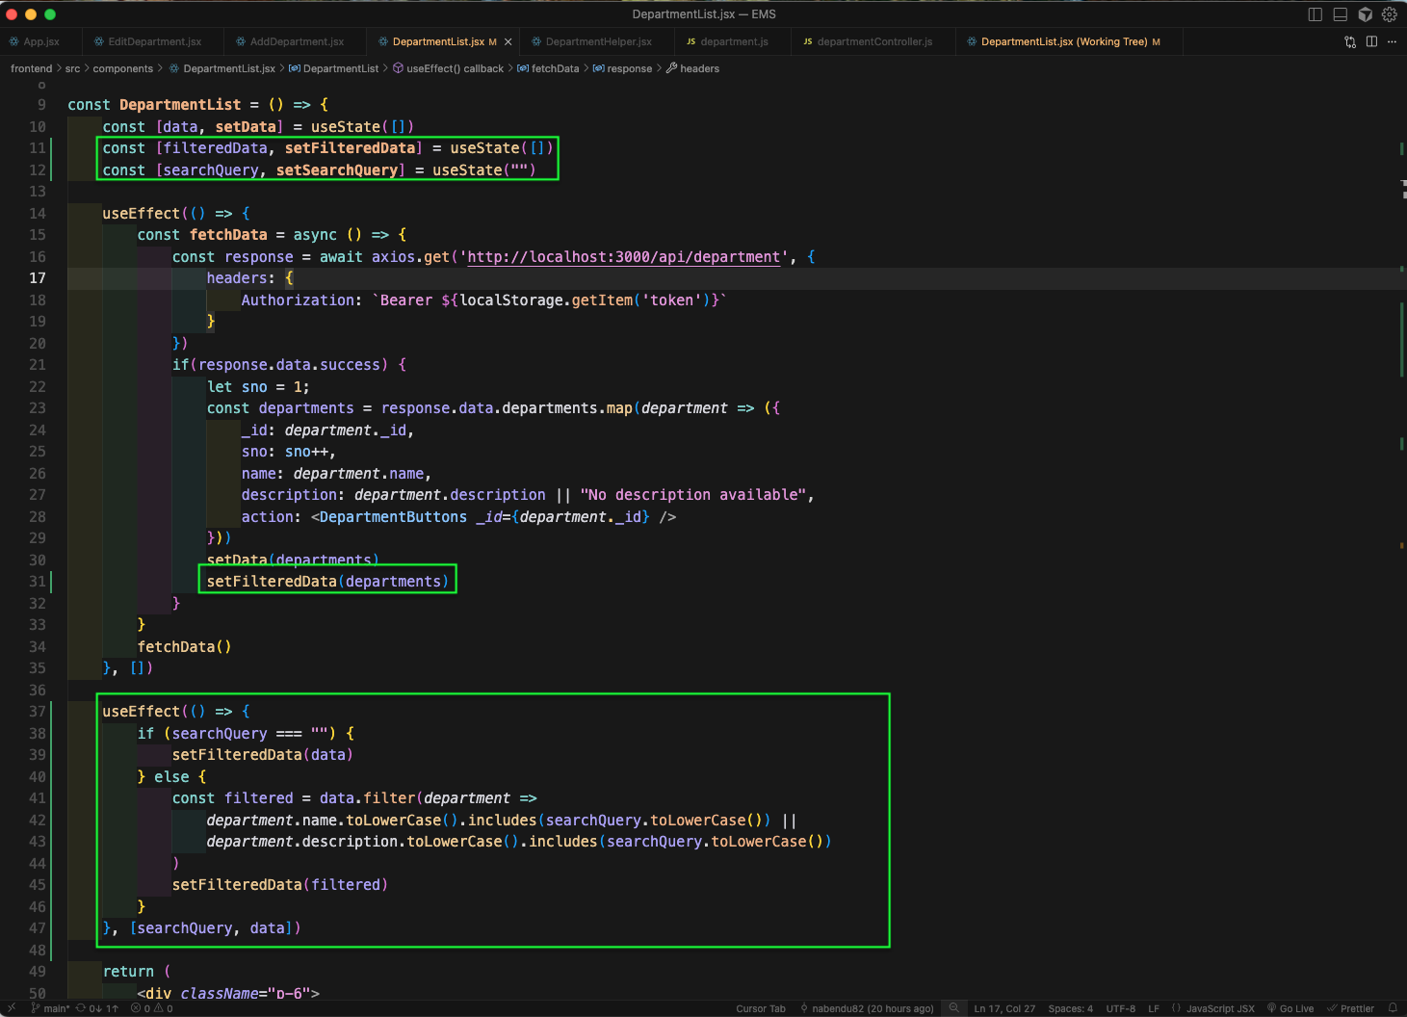1407x1017 pixels.
Task: Toggle the bottom panel visibility
Action: click(1340, 14)
